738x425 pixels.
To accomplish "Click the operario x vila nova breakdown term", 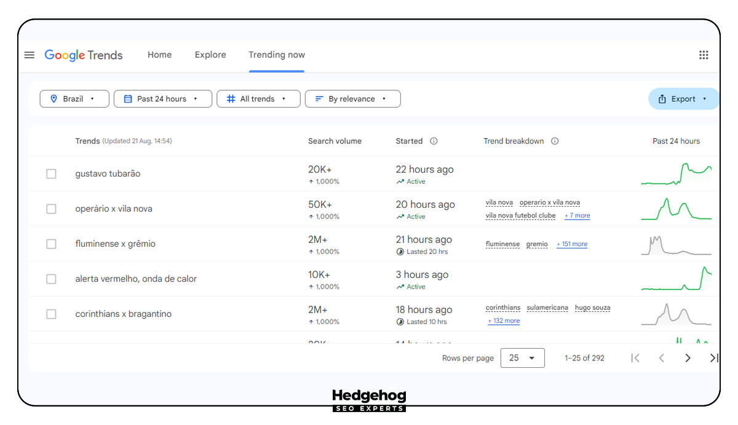I will 550,202.
